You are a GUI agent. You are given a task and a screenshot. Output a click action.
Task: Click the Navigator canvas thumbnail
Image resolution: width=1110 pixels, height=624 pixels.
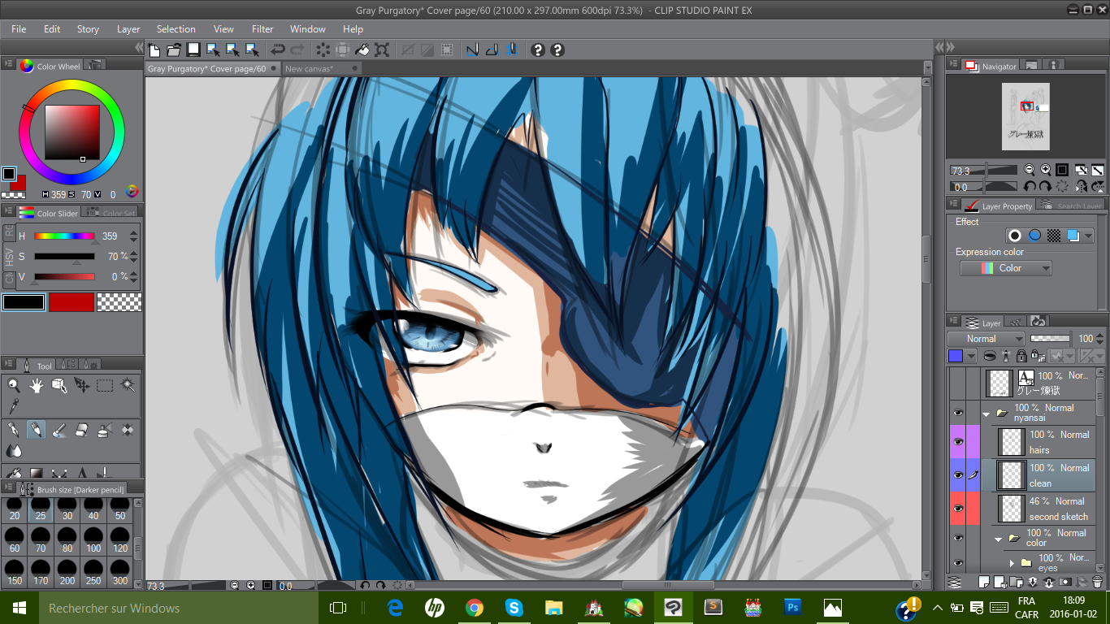(1025, 116)
